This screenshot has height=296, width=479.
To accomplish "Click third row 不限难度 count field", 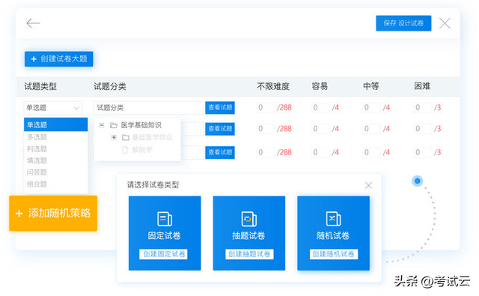I will click(266, 152).
